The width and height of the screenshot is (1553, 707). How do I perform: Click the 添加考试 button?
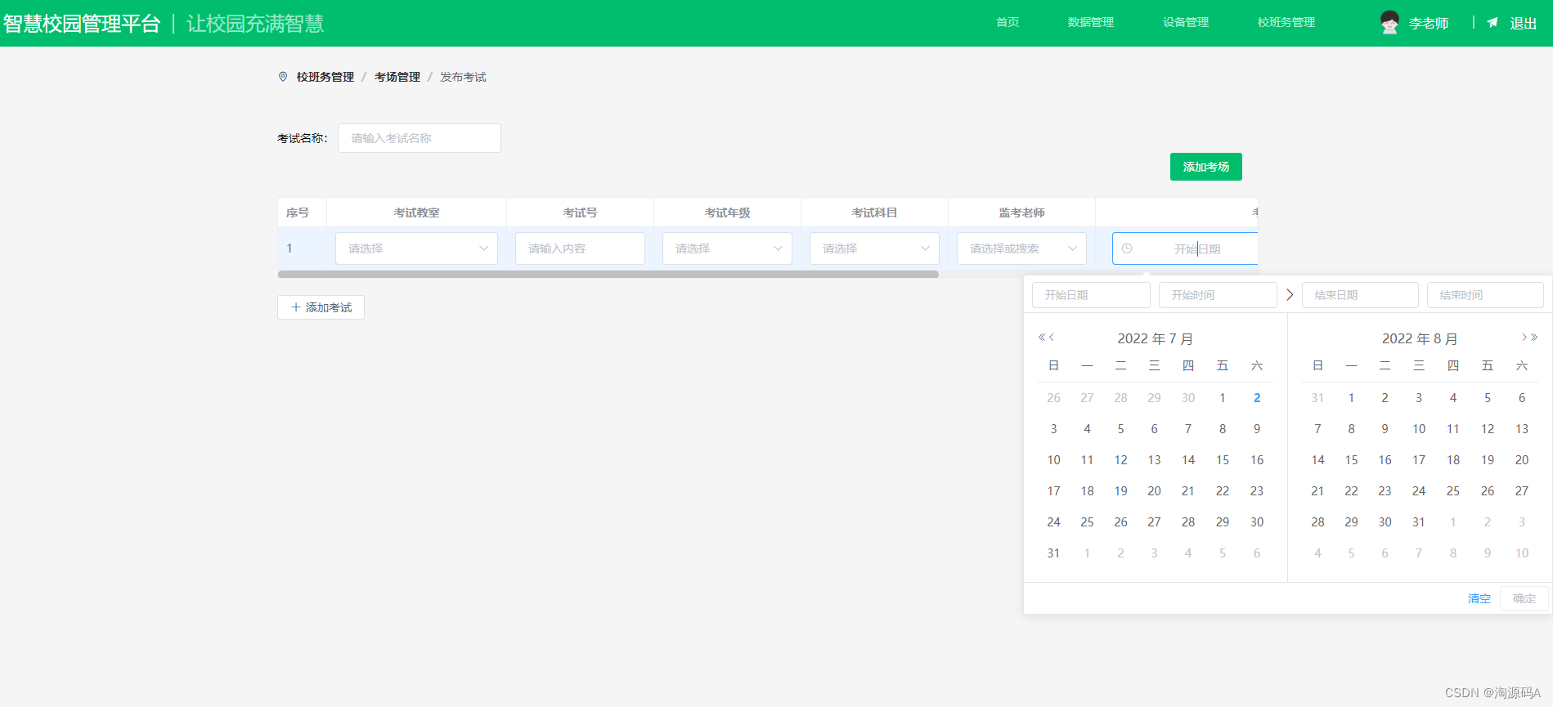click(x=321, y=307)
